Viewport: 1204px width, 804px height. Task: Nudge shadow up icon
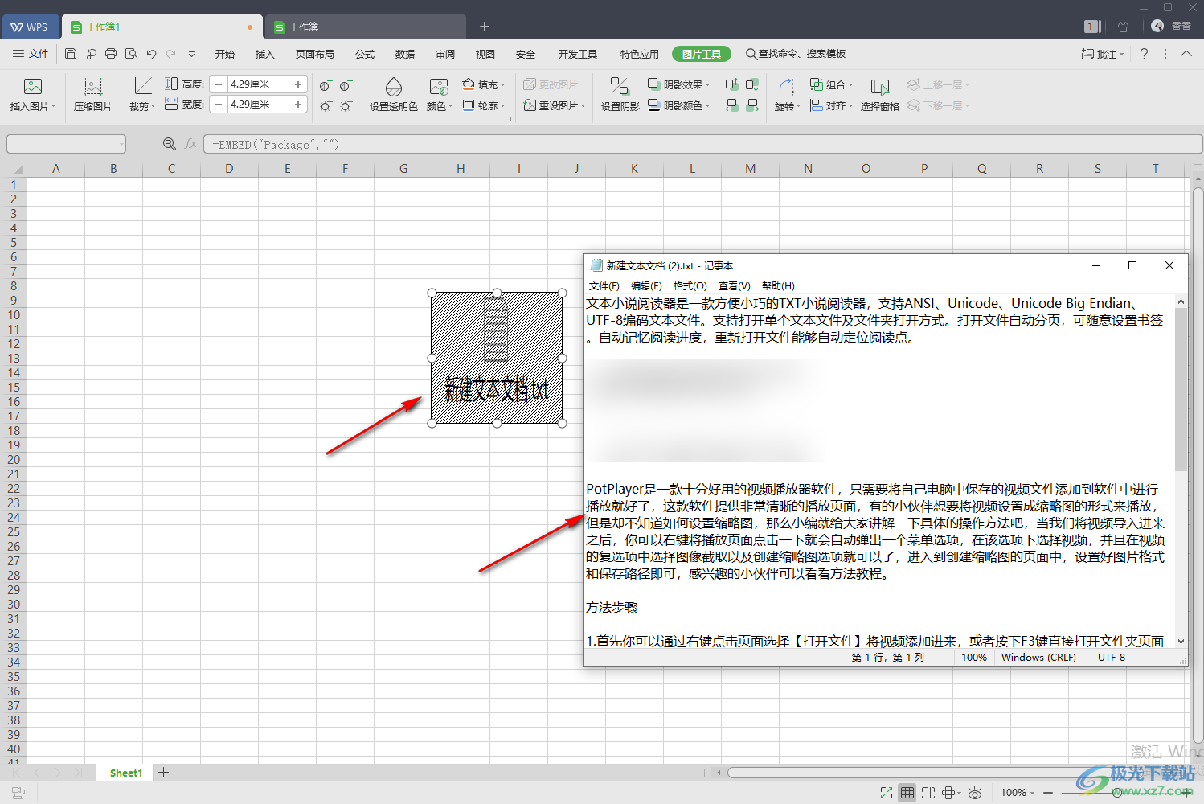click(731, 84)
